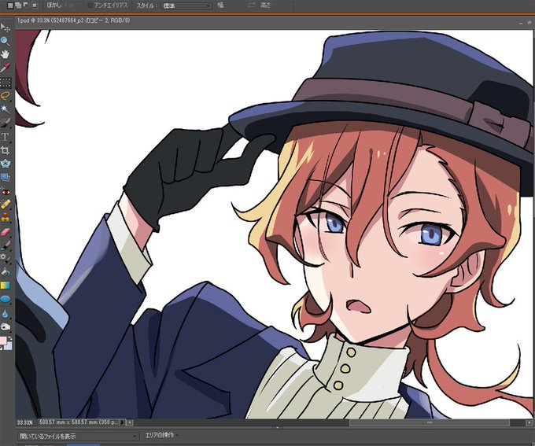Image resolution: width=535 pixels, height=446 pixels.
Task: Choose the Lasso tool
Action: pyautogui.click(x=6, y=96)
